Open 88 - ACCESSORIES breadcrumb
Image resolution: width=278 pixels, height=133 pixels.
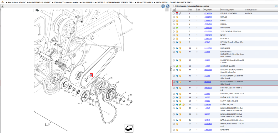click(x=145, y=2)
